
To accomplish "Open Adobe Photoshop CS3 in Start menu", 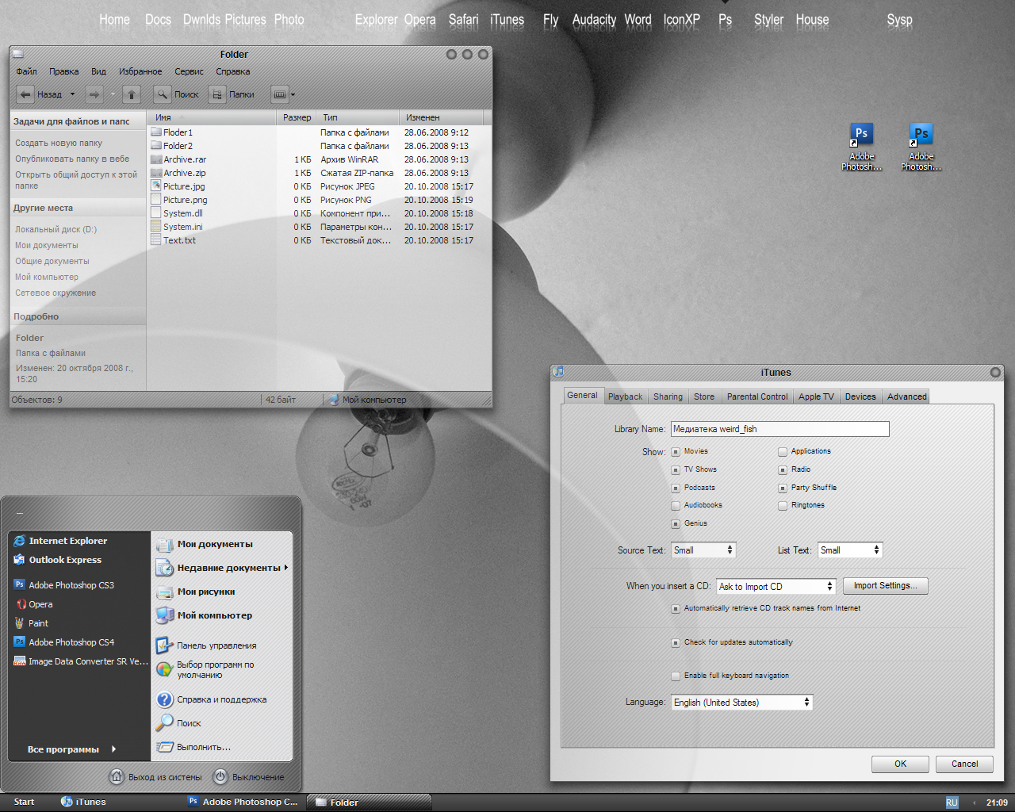I will pyautogui.click(x=64, y=585).
